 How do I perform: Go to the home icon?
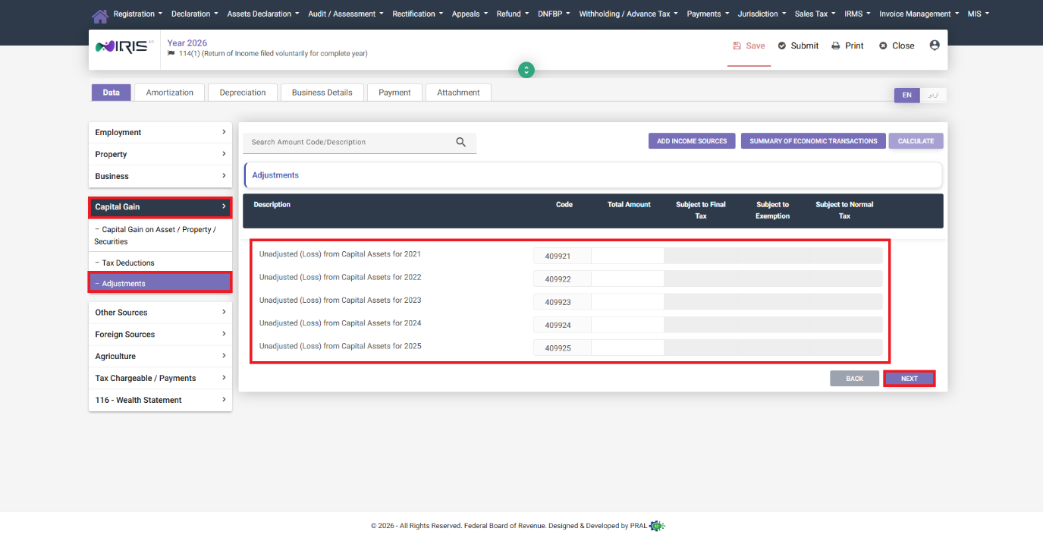tap(99, 15)
